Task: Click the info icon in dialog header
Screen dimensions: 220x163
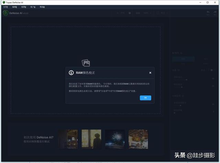Action: tap(71, 73)
